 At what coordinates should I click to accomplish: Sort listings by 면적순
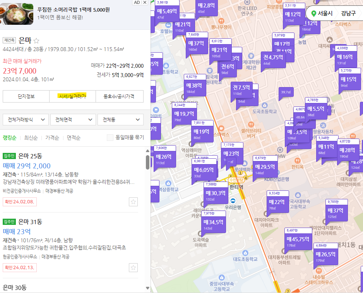74,138
